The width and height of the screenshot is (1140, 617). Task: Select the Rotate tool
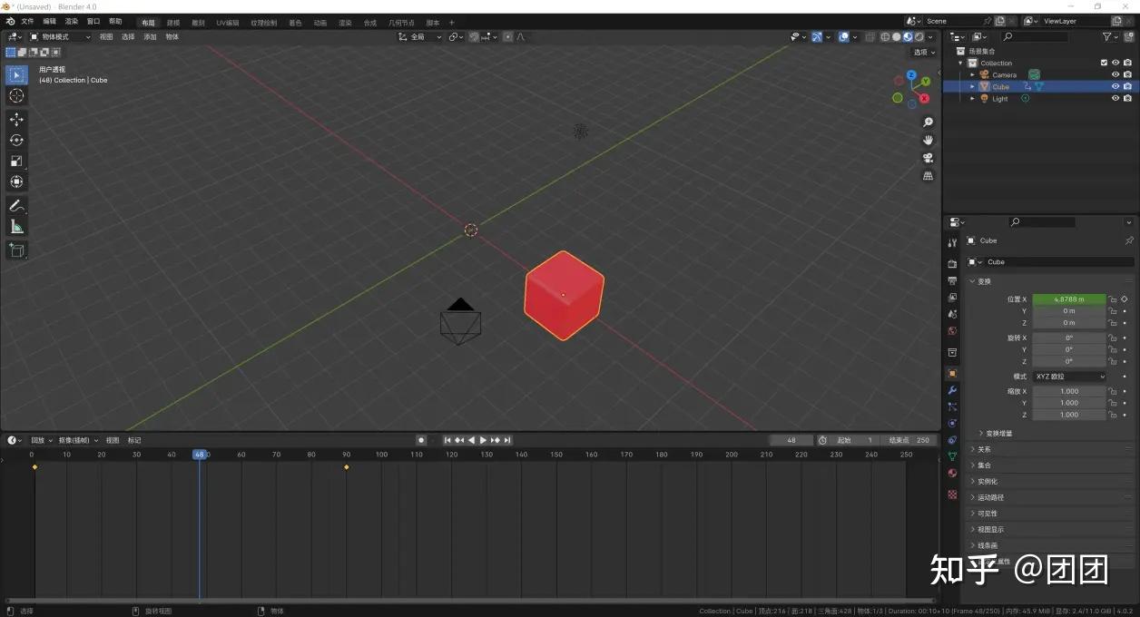click(x=16, y=140)
